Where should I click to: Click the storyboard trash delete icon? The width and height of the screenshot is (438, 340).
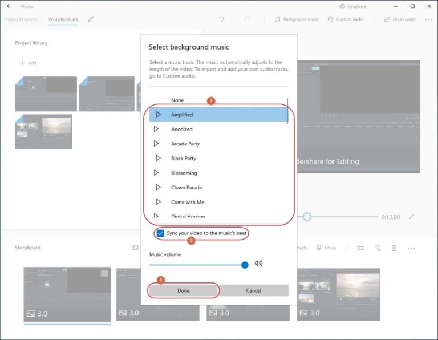tap(394, 248)
